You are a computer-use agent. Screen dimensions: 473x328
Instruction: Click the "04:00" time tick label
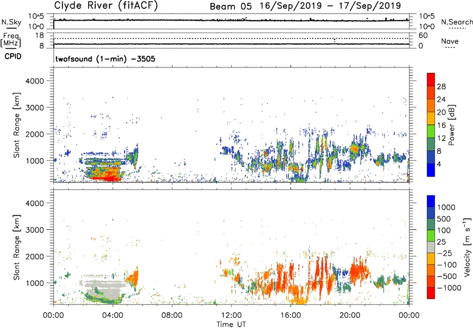(x=112, y=316)
